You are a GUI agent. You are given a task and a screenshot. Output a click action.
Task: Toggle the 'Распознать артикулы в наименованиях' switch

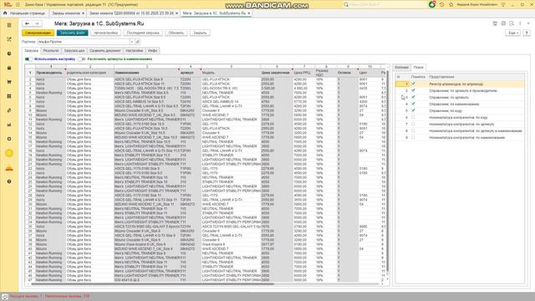click(x=81, y=59)
